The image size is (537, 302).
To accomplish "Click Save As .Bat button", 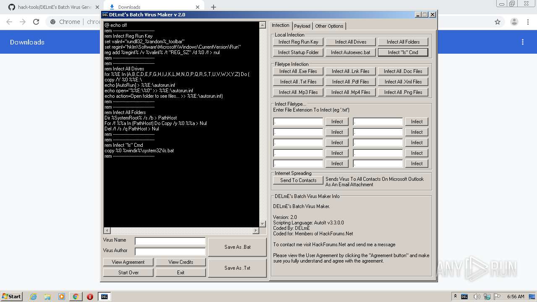I will [x=237, y=247].
